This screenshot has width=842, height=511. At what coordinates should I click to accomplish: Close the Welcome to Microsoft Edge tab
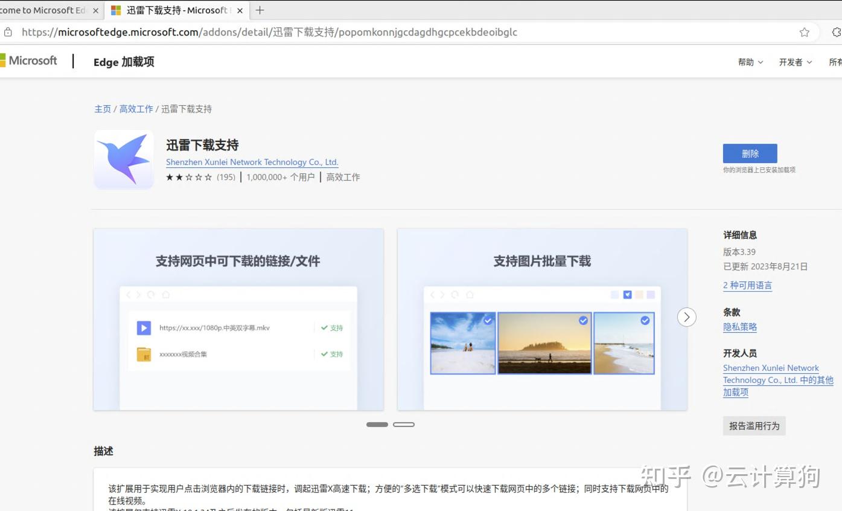(95, 10)
